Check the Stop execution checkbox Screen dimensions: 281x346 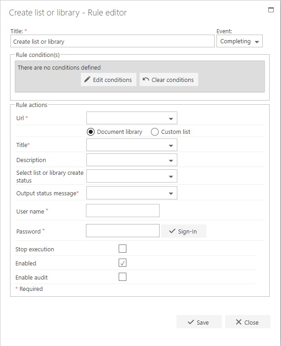click(122, 249)
